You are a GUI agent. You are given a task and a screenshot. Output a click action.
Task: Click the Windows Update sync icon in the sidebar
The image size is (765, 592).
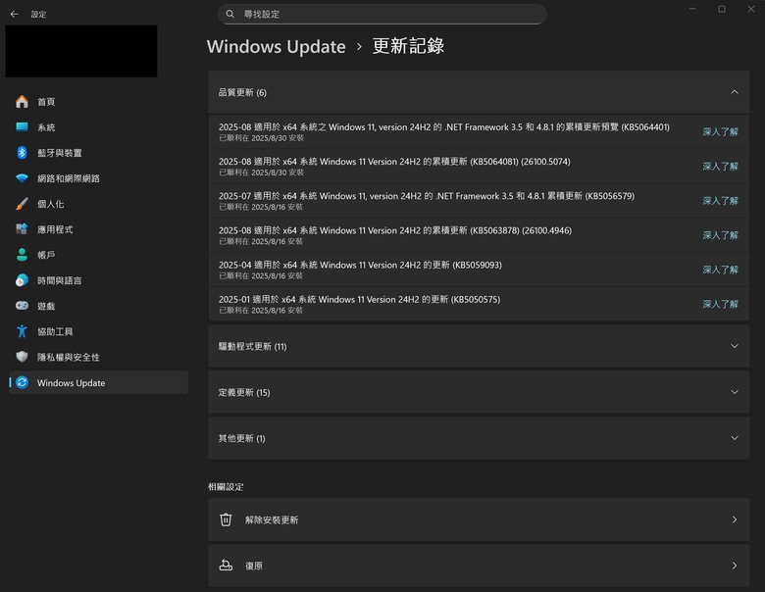click(22, 383)
